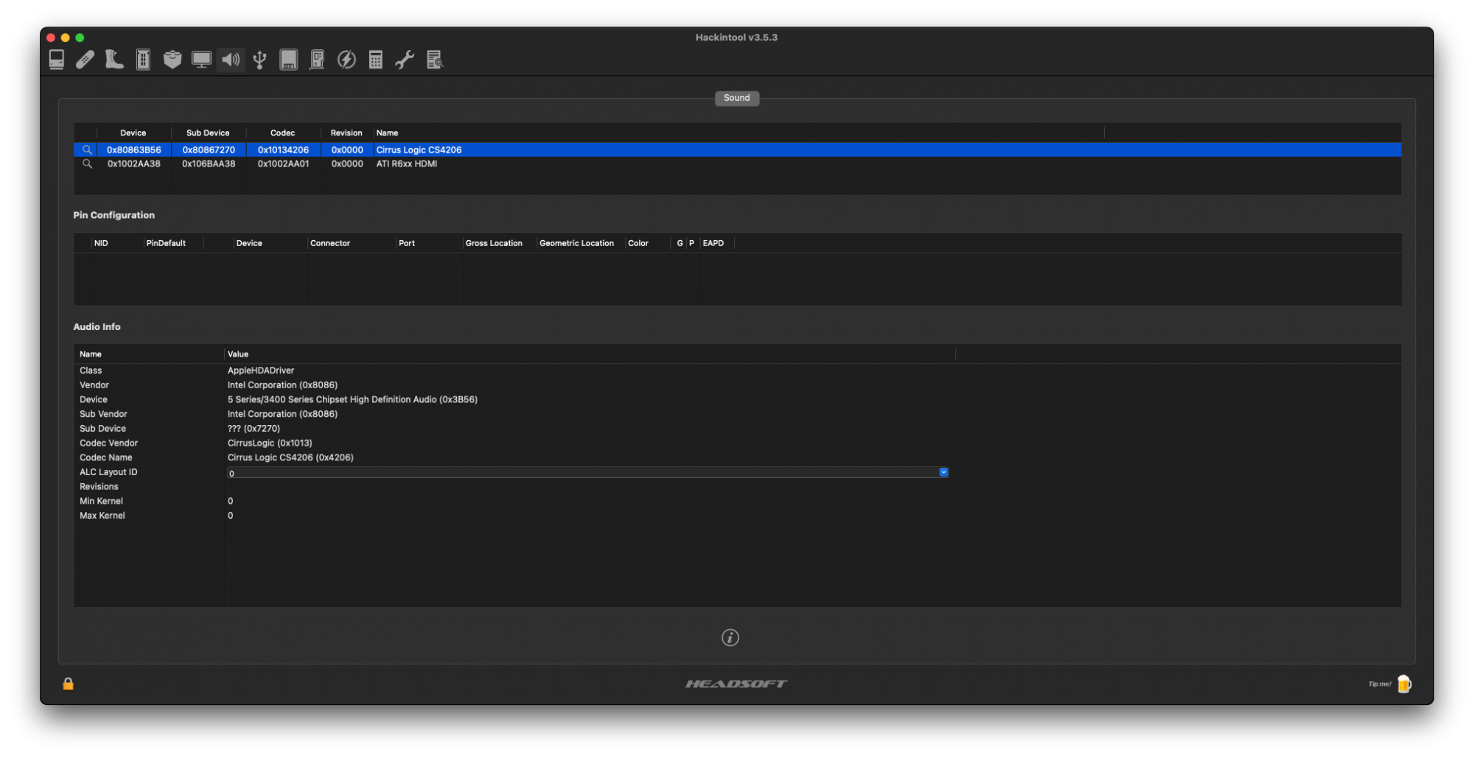Click the Codec Vendor row label
Viewport: 1474px width, 758px height.
point(108,443)
